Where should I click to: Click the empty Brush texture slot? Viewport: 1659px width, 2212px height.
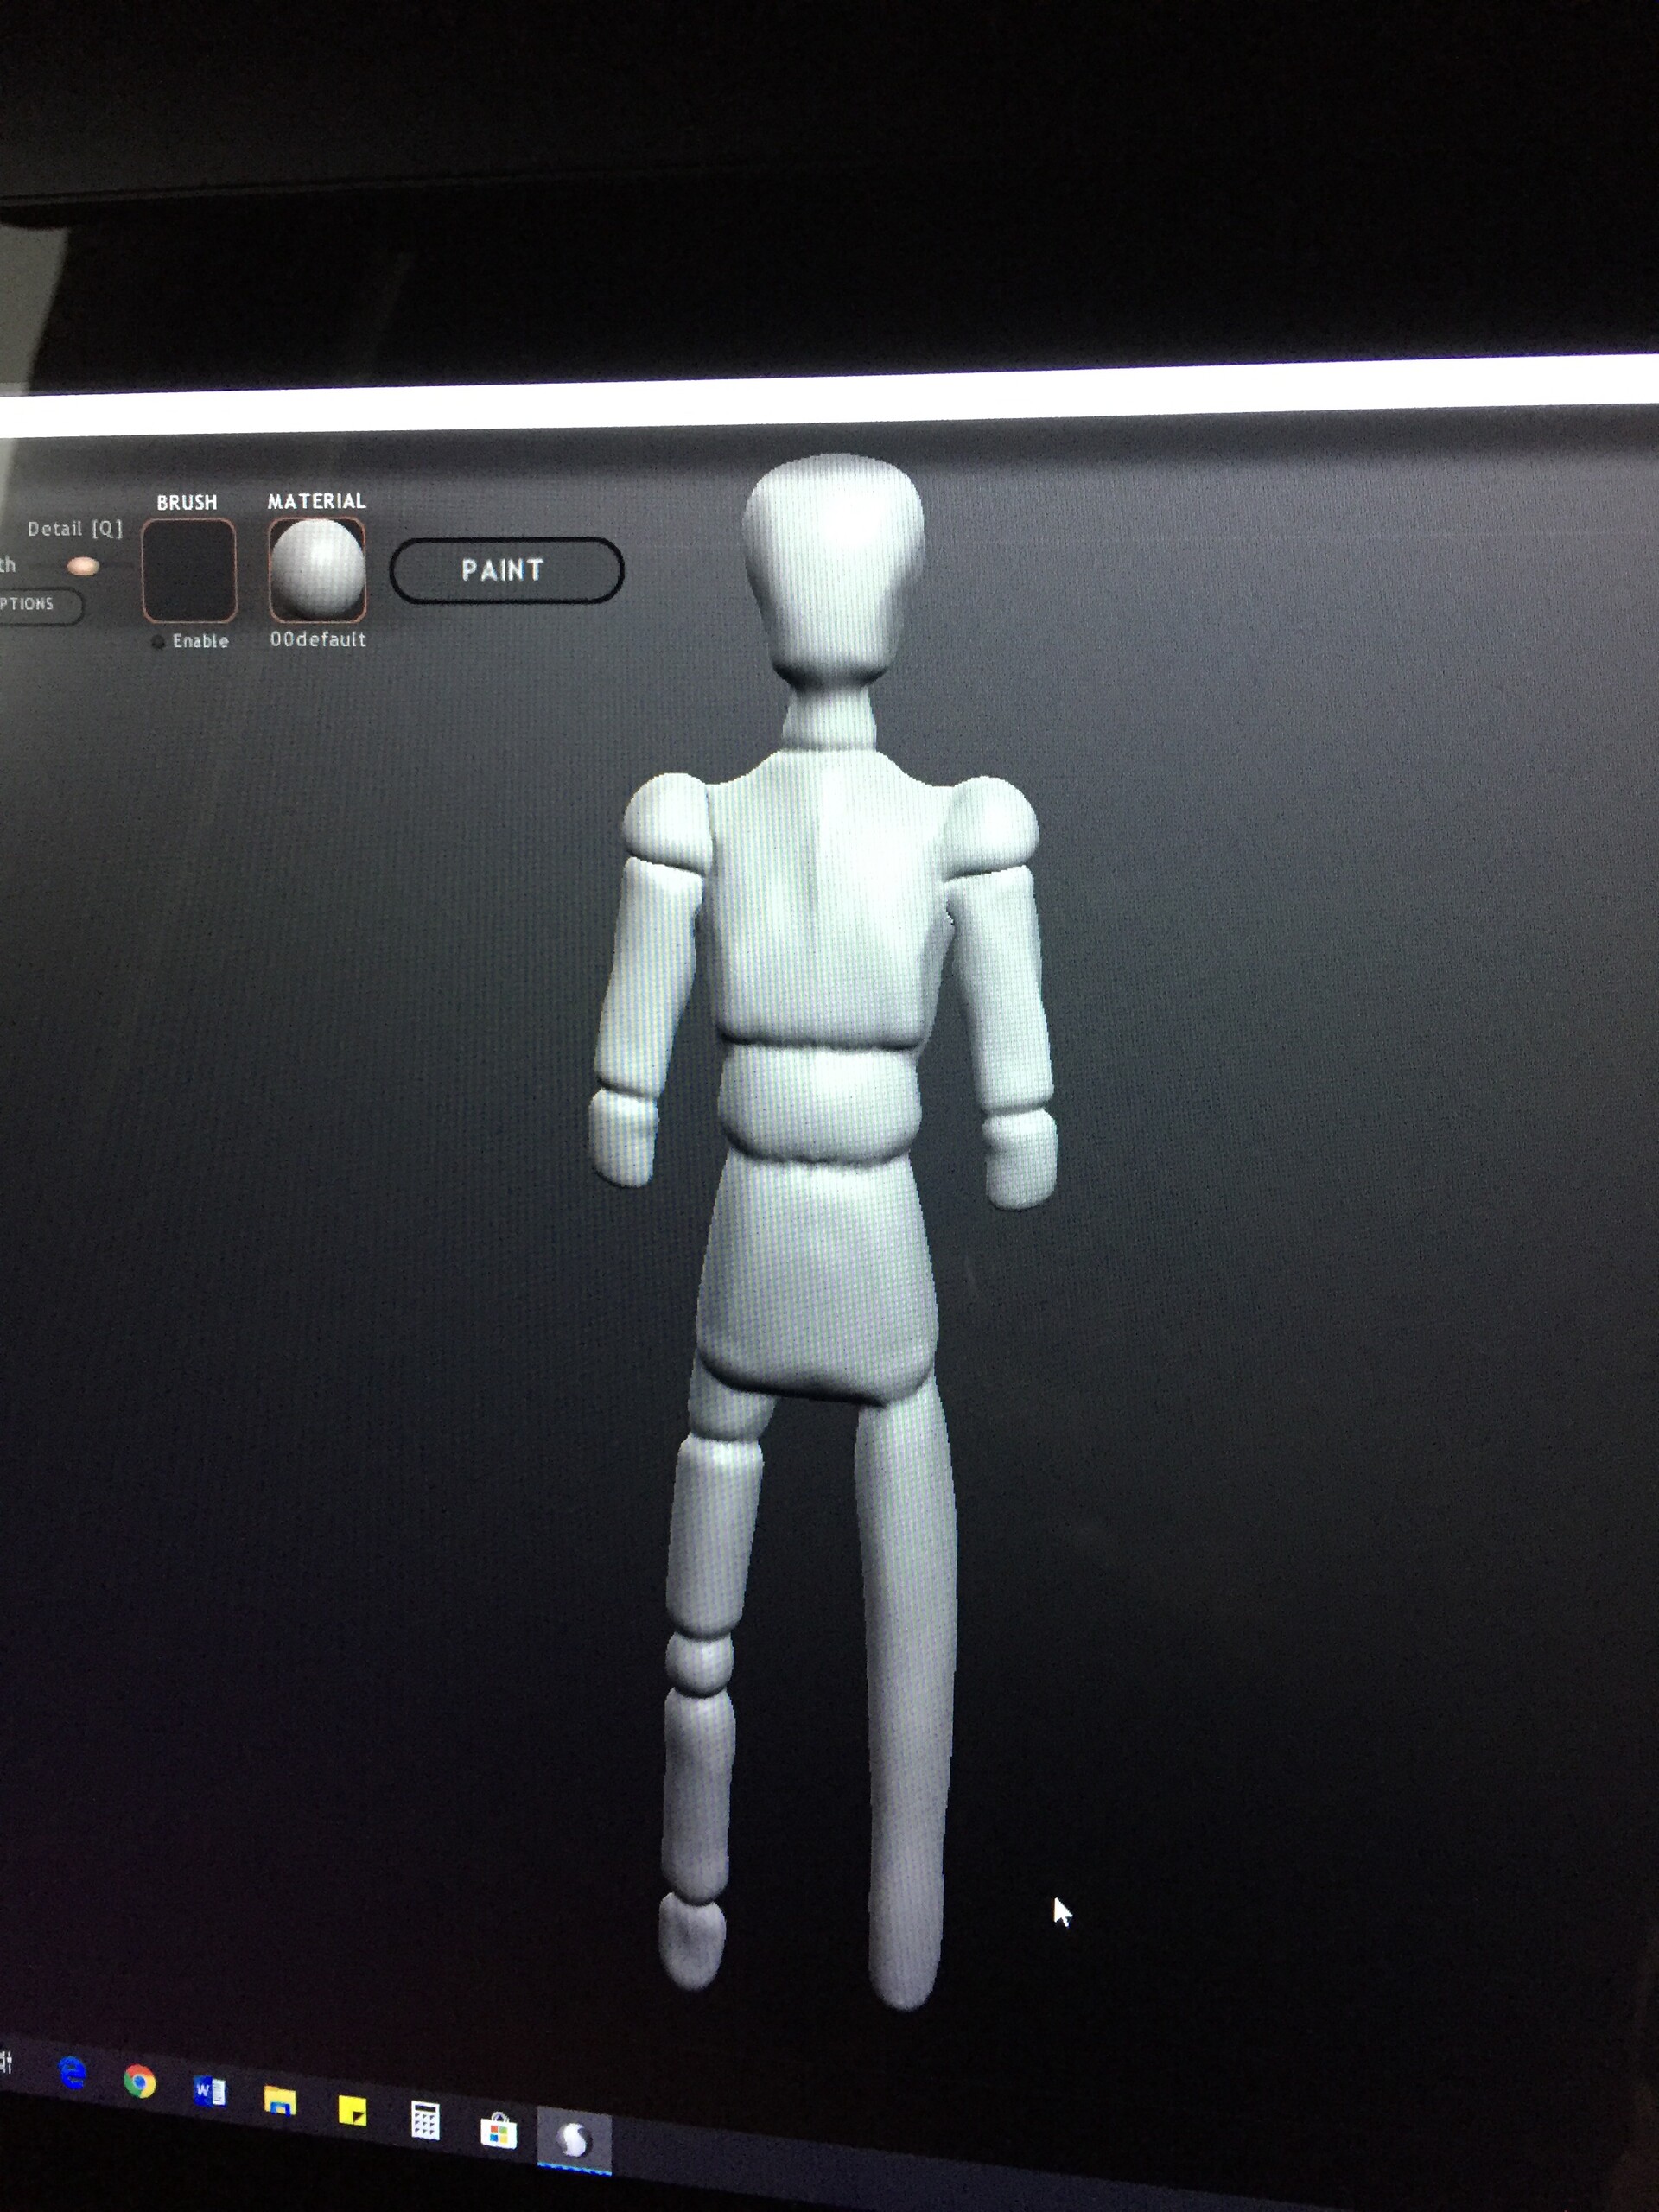point(188,570)
